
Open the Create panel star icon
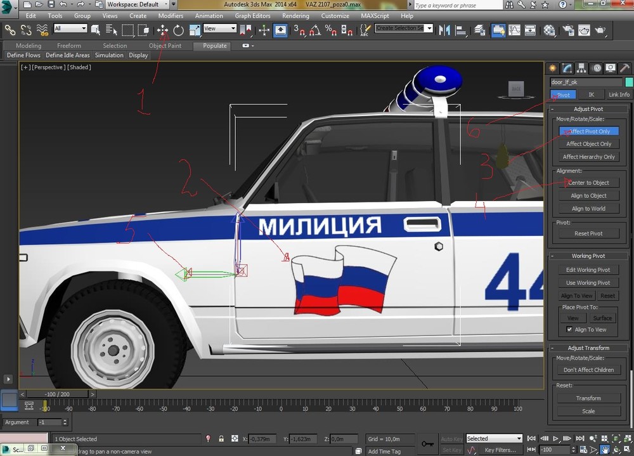[x=553, y=68]
